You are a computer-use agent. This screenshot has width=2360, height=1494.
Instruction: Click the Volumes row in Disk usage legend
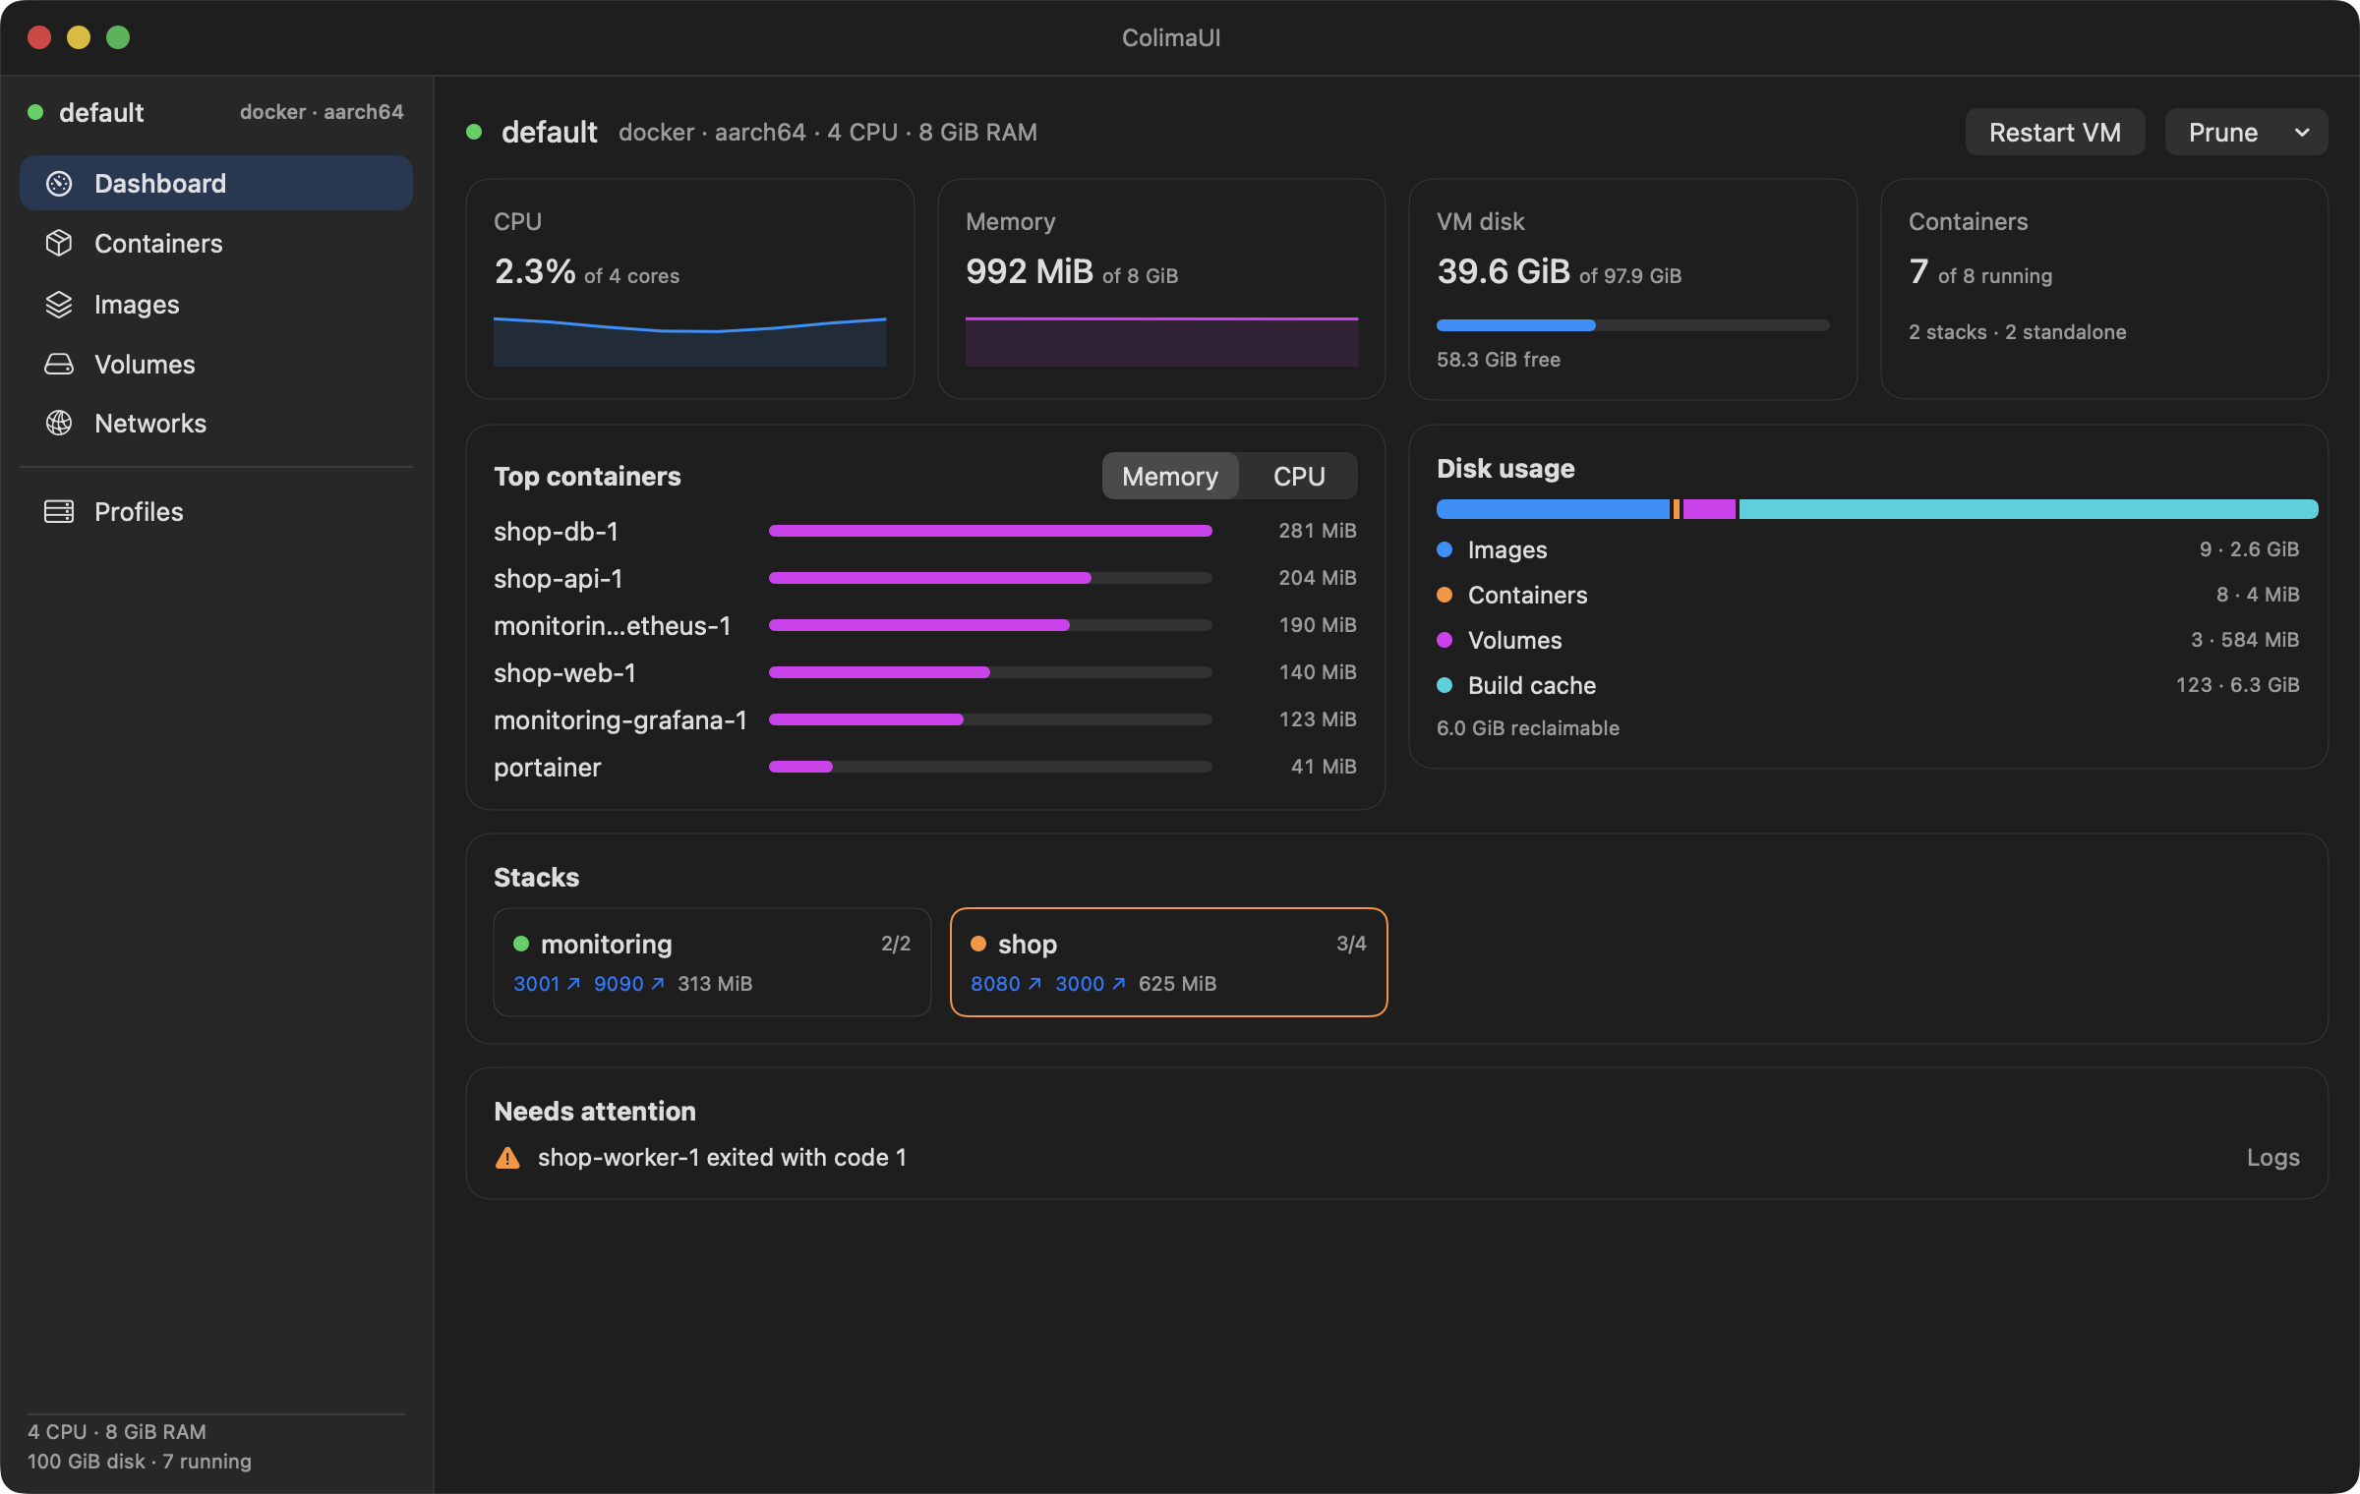1868,640
